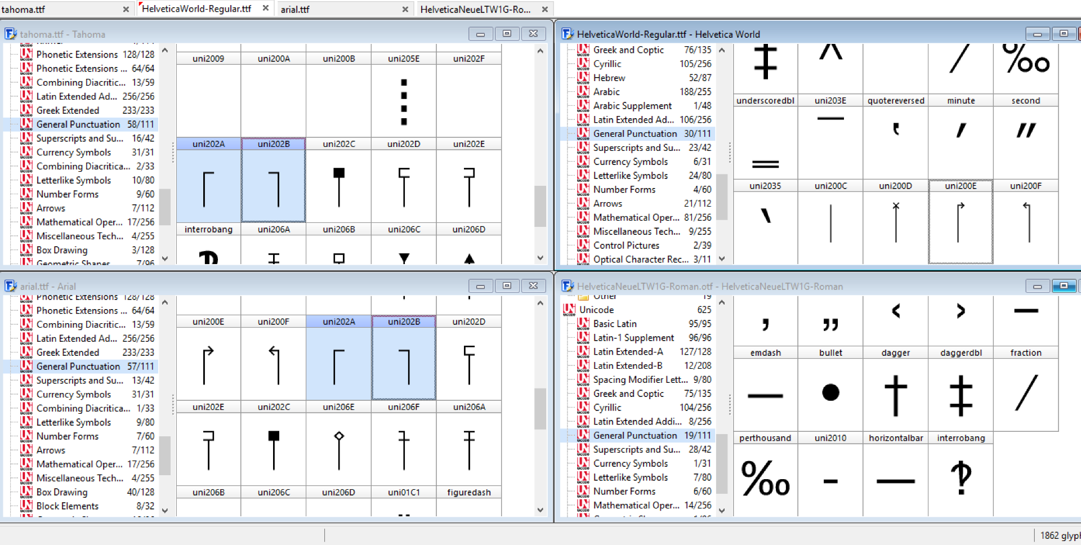
Task: Select uni200E glyph in Arial window
Action: pos(208,358)
